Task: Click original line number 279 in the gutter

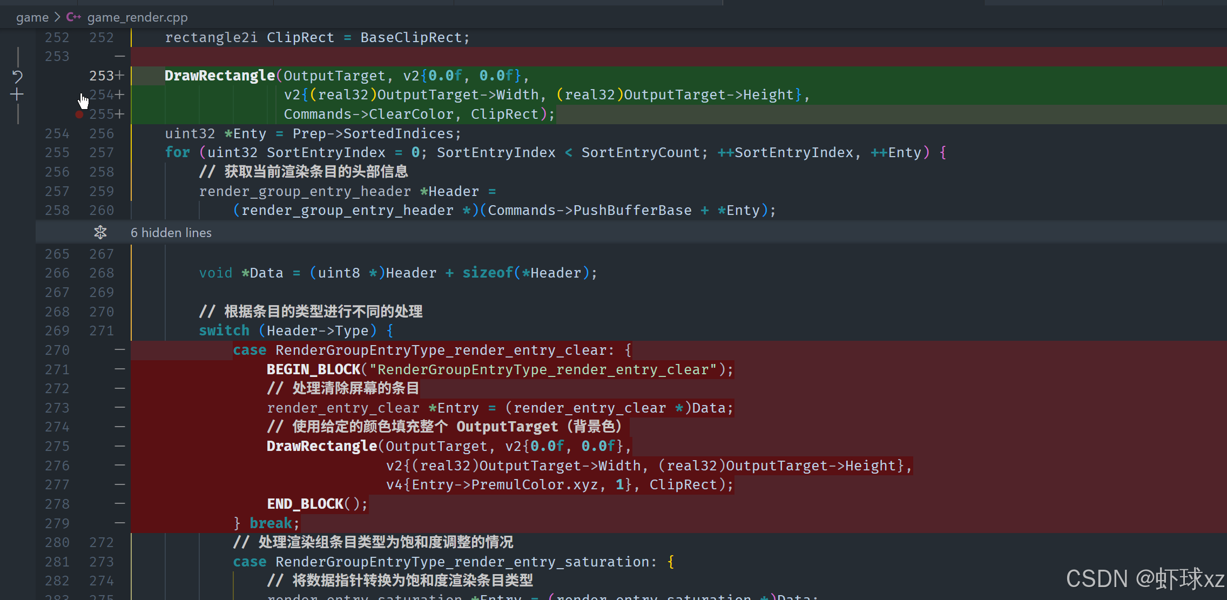Action: (x=57, y=523)
